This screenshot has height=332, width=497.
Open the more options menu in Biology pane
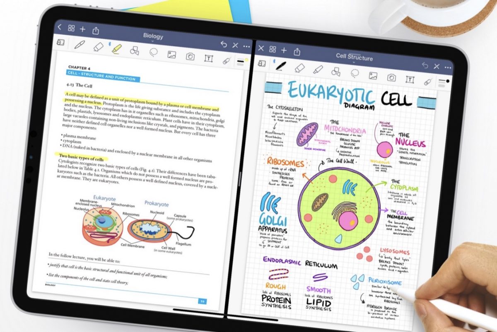[246, 46]
